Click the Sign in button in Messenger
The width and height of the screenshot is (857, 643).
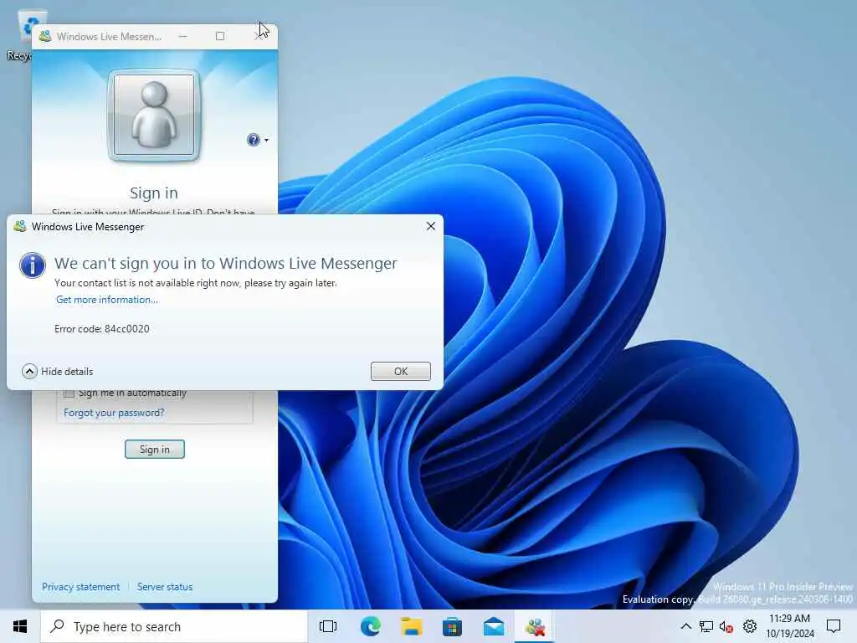click(155, 450)
